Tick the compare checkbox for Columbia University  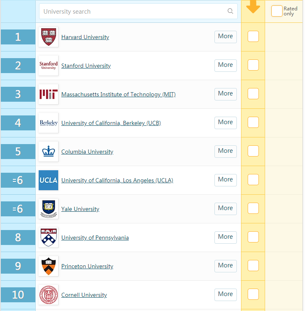(x=253, y=151)
